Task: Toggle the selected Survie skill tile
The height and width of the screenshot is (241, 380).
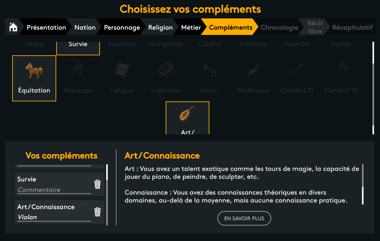Action: pos(78,48)
